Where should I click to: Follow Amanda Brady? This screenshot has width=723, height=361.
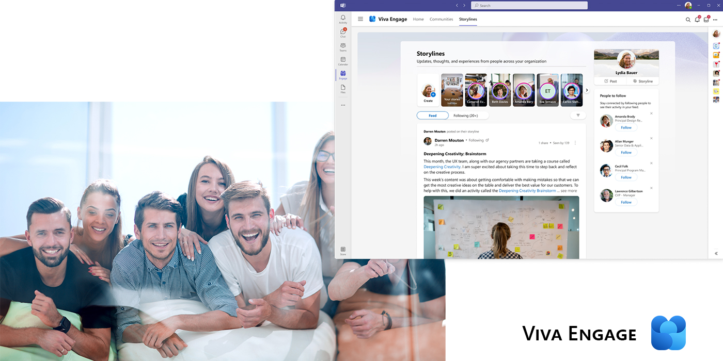(x=626, y=127)
